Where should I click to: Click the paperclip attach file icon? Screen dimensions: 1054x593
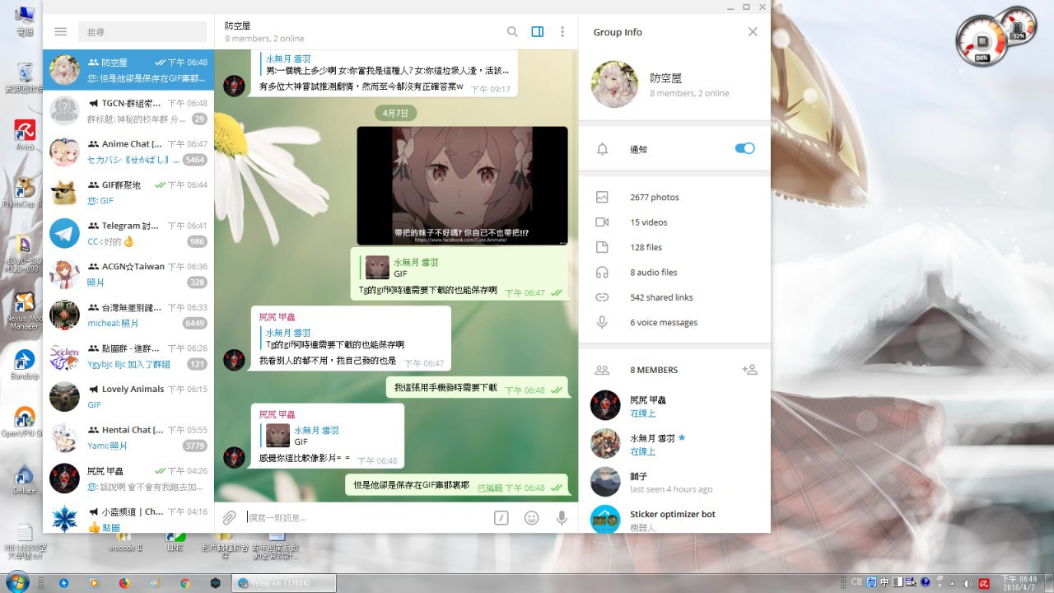tap(230, 517)
